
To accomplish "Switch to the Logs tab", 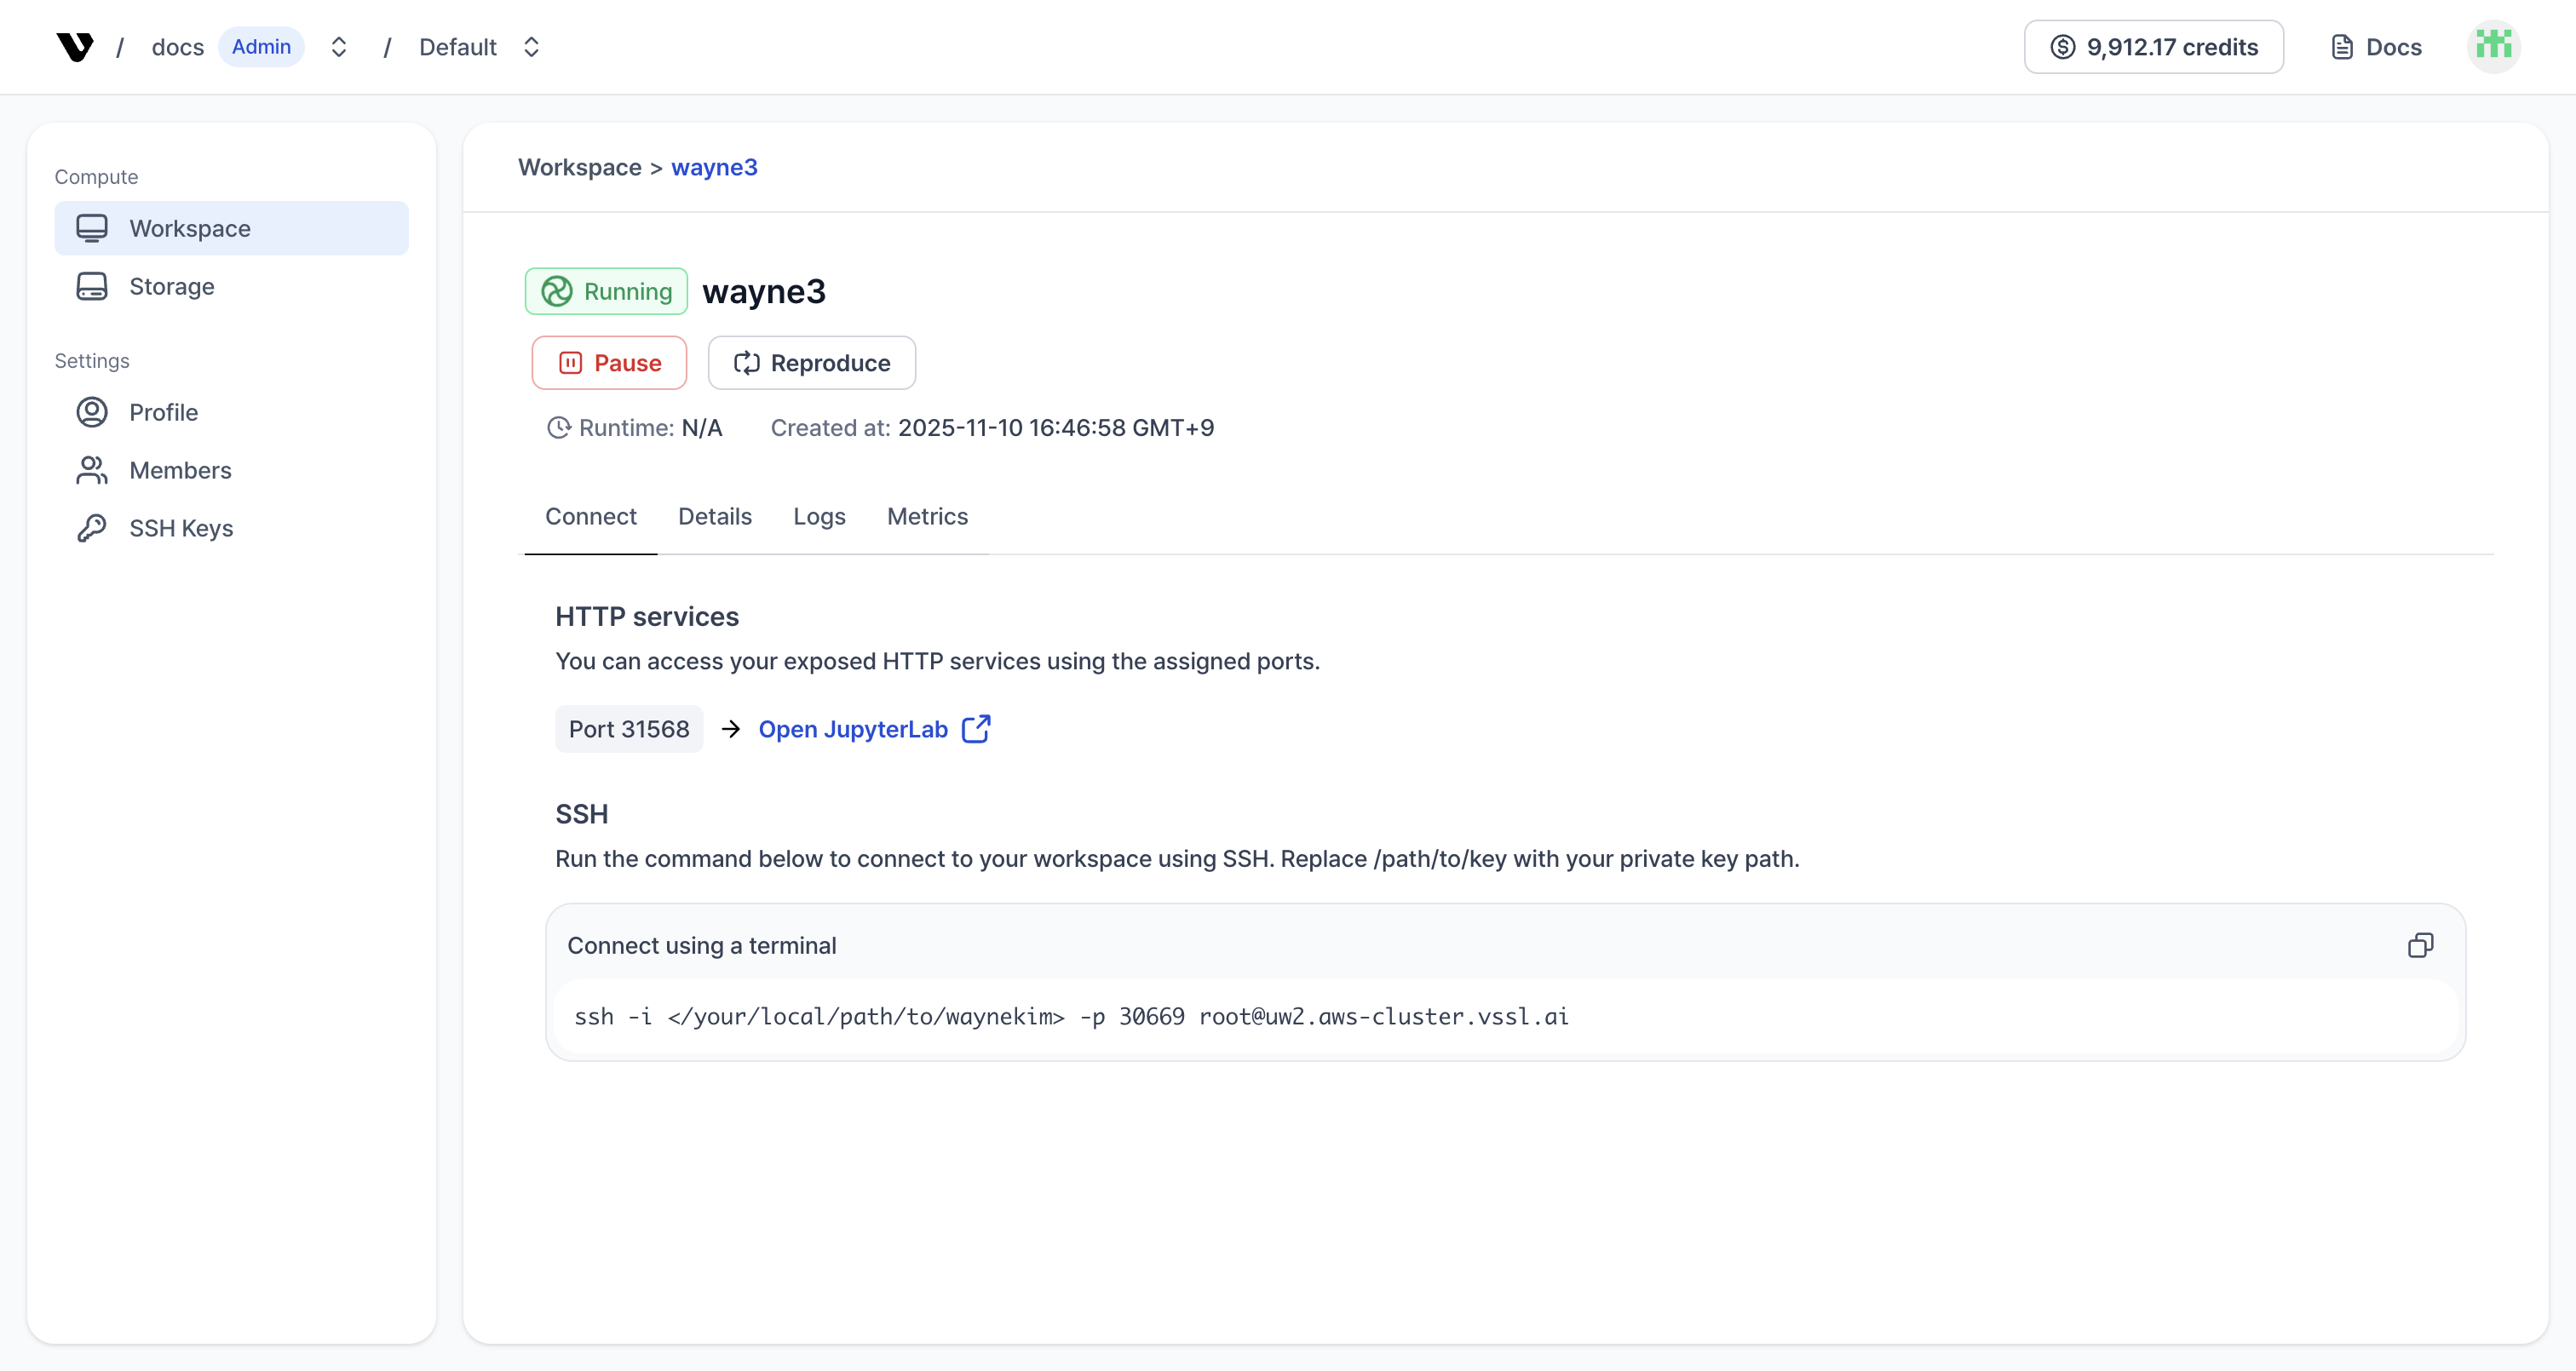I will (818, 516).
